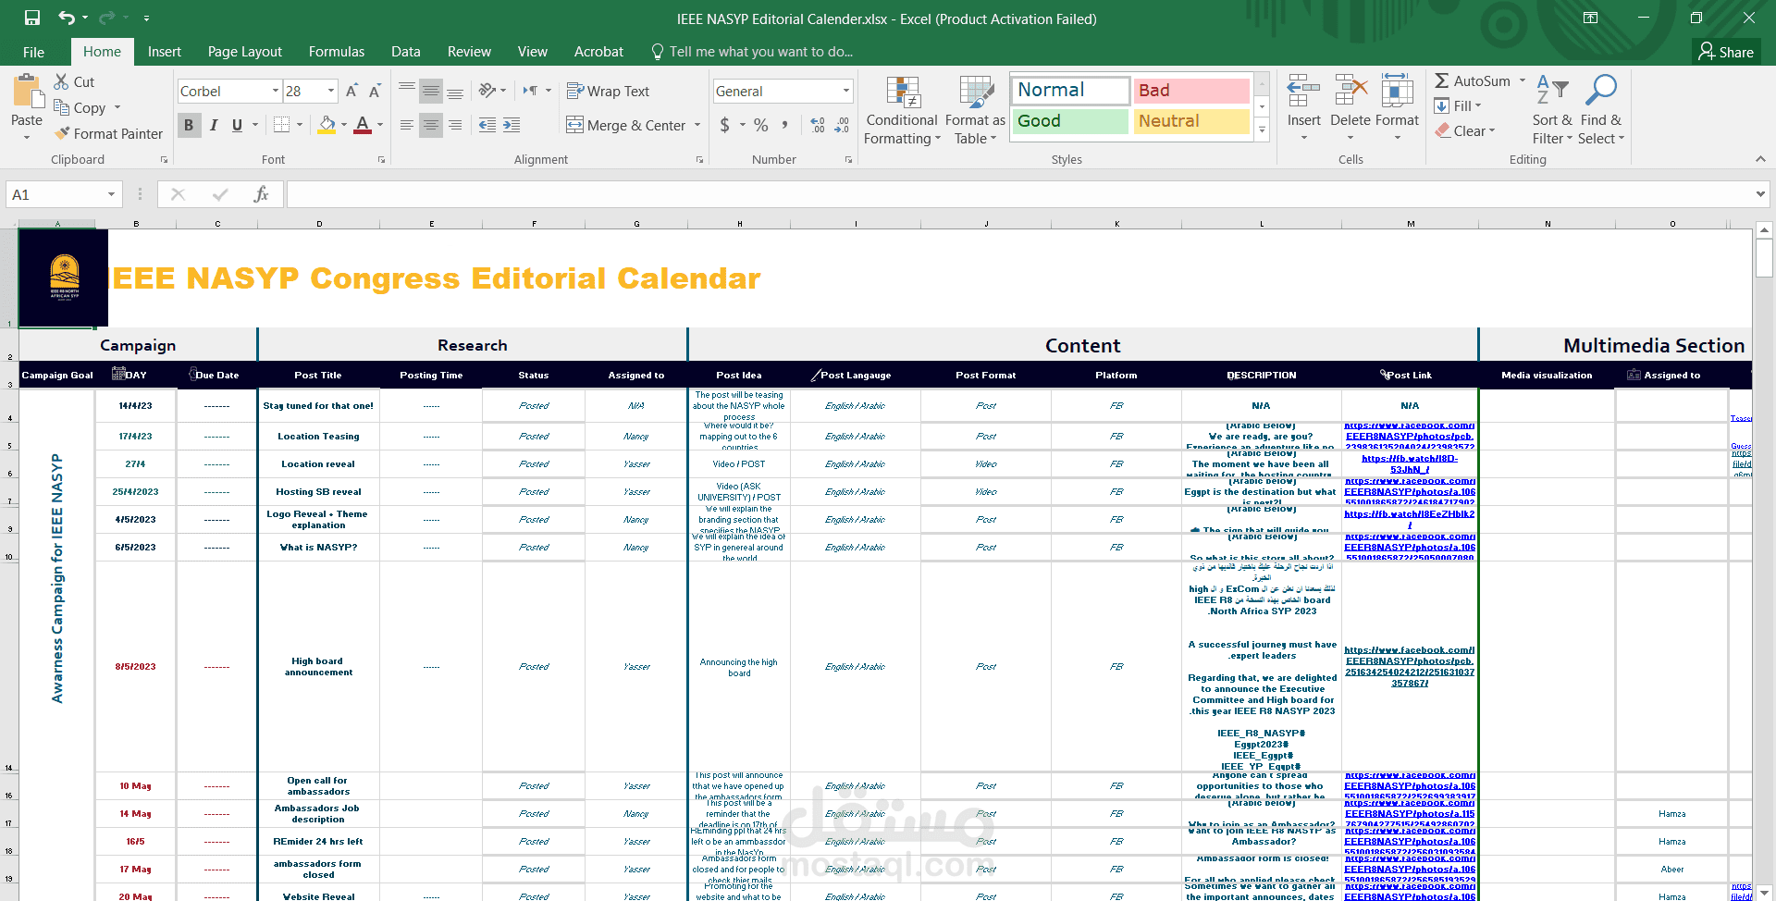Image resolution: width=1776 pixels, height=901 pixels.
Task: Click the Fill button in Editing group
Action: coord(1458,106)
